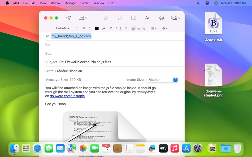Open the File menu
Image resolution: width=252 pixels, height=157 pixels.
click(25, 3)
